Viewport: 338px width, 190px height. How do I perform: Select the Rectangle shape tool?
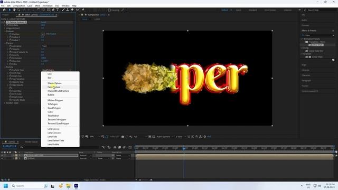[49, 10]
